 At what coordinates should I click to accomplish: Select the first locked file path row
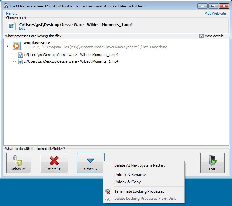tap(71, 55)
